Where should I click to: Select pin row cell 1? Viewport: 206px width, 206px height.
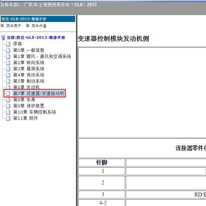coord(102,171)
